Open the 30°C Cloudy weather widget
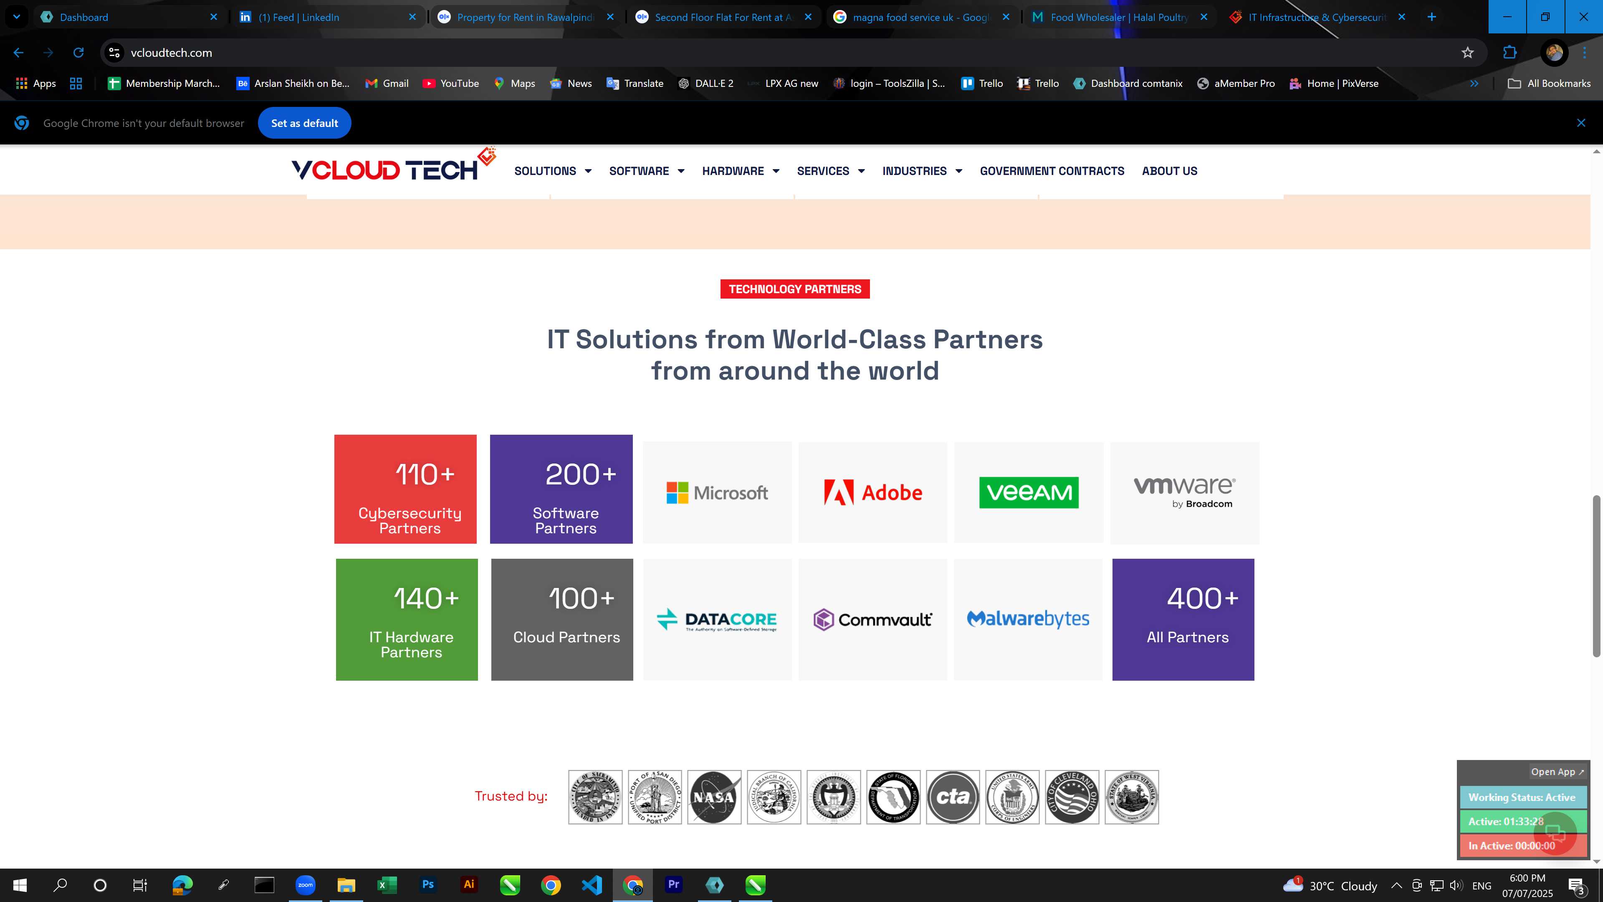Image resolution: width=1603 pixels, height=902 pixels. pos(1330,885)
